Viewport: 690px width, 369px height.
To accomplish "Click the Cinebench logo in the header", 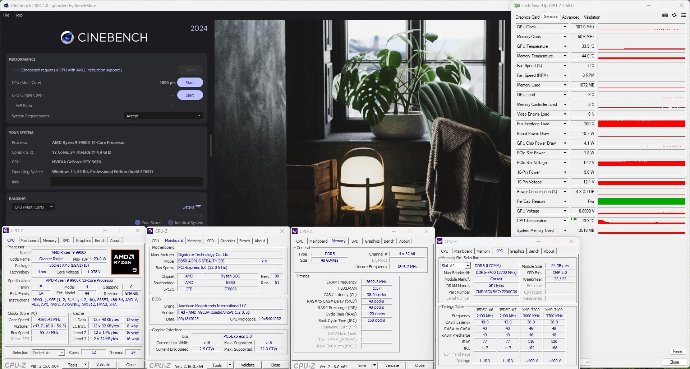I will (67, 37).
